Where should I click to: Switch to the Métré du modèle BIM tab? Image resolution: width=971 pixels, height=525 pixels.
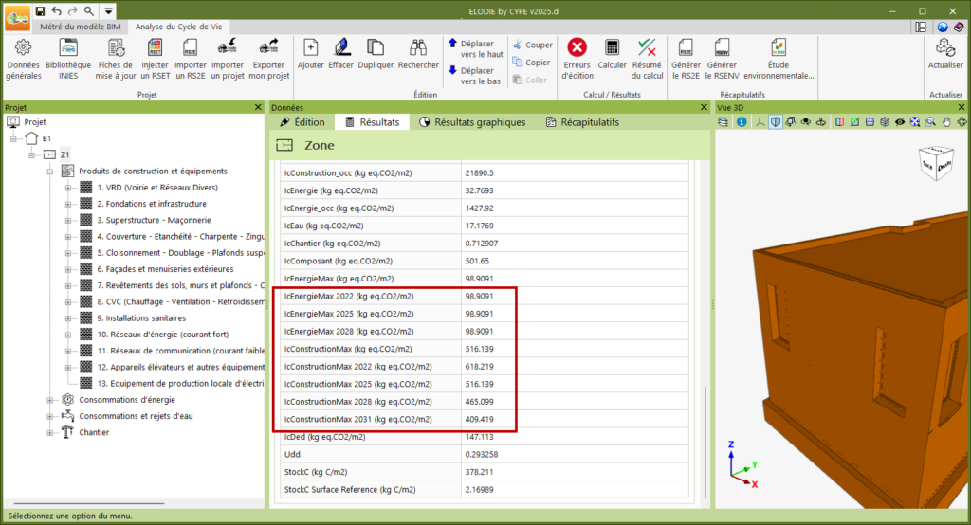[79, 27]
